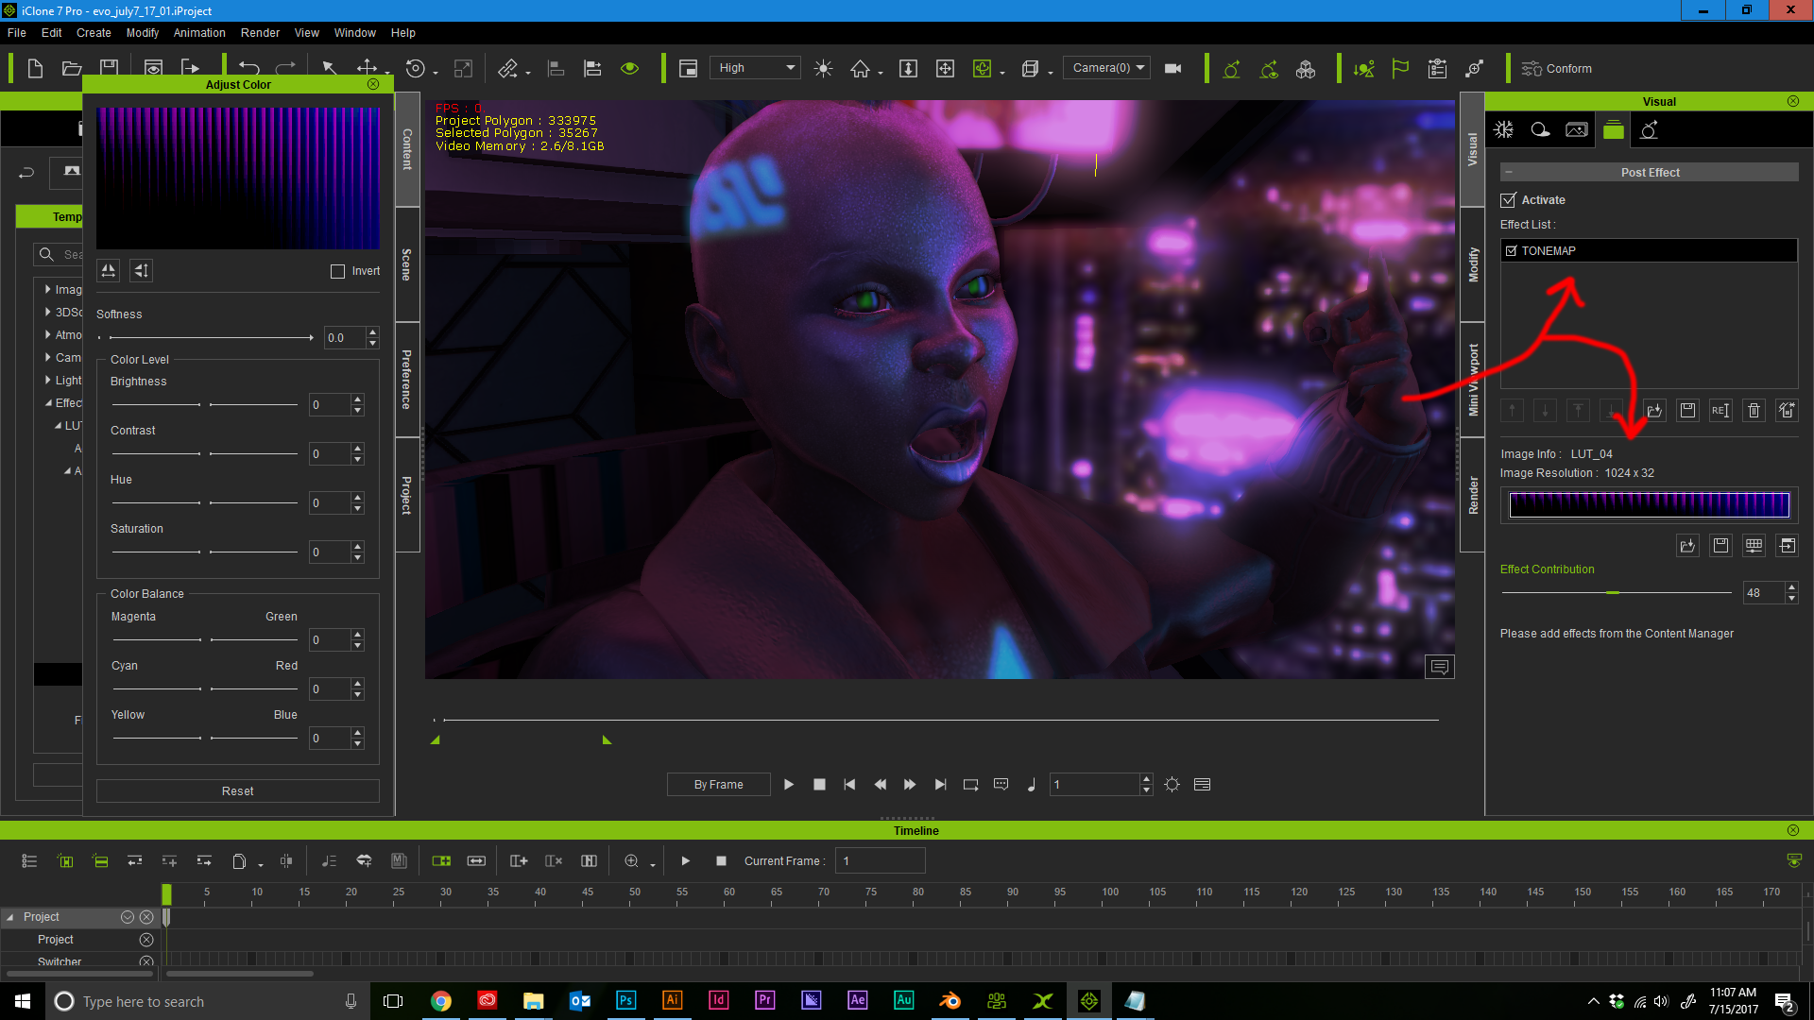This screenshot has width=1814, height=1020.
Task: Click the Reset button in Adjust Color
Action: click(x=238, y=791)
